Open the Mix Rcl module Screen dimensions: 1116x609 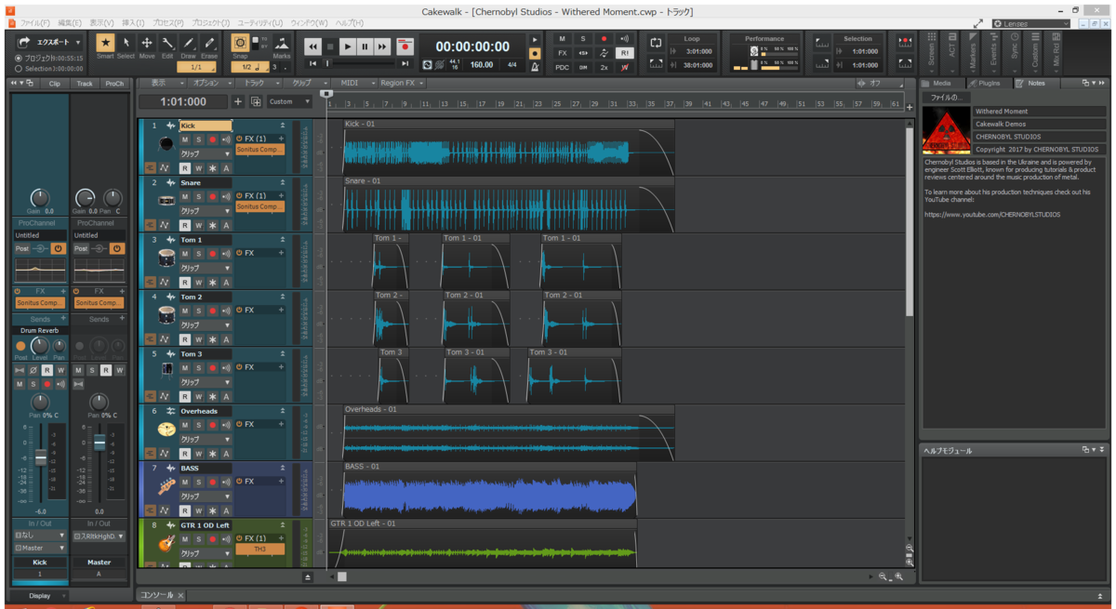click(1056, 52)
